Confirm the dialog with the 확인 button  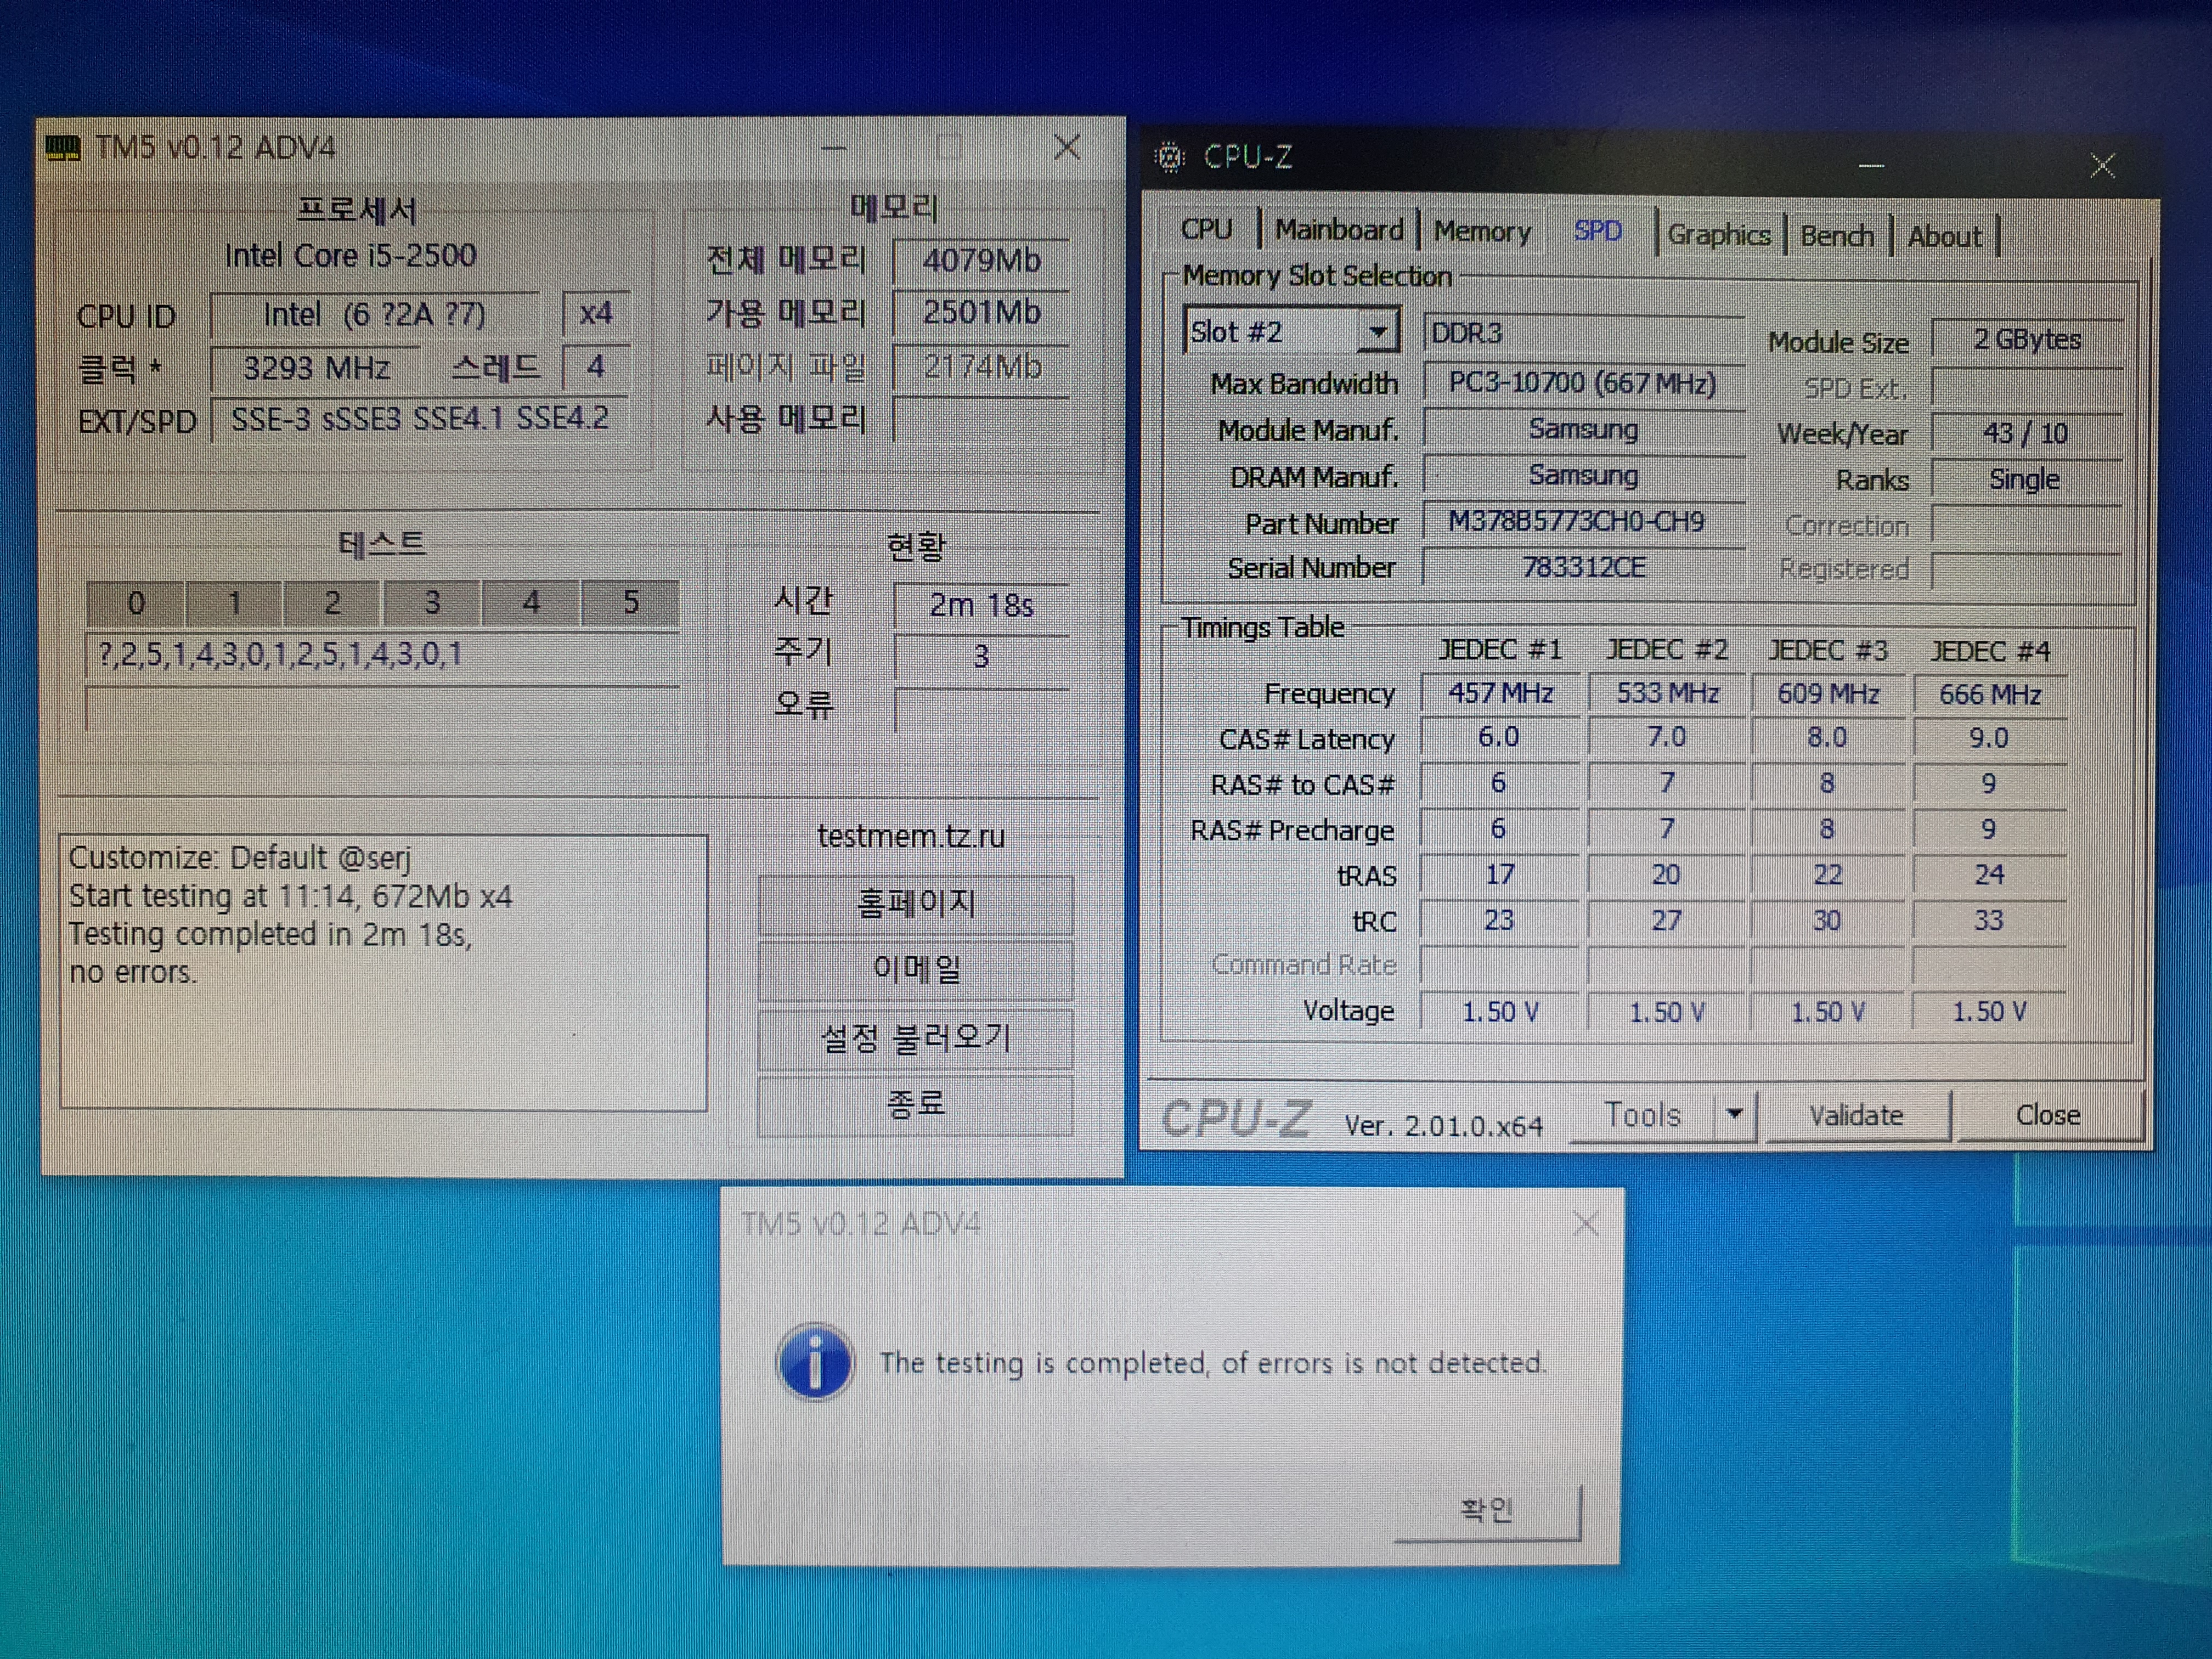(1487, 1510)
